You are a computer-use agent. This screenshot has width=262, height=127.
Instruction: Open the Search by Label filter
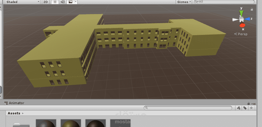click(x=245, y=108)
